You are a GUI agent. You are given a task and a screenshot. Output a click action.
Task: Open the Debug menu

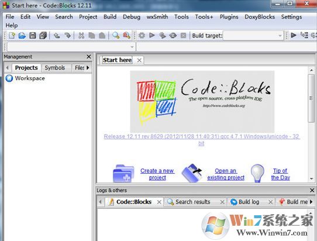(132, 17)
